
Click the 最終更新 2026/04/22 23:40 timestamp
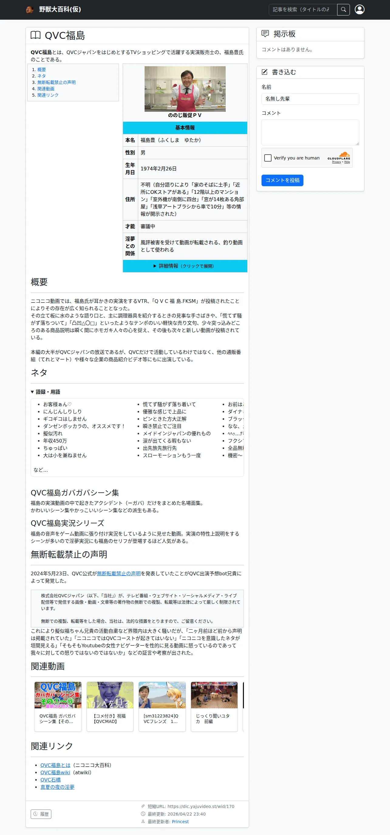click(x=177, y=814)
